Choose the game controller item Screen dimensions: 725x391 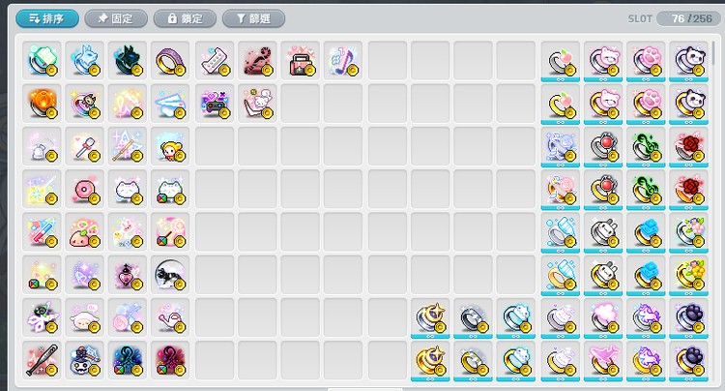coord(215,104)
